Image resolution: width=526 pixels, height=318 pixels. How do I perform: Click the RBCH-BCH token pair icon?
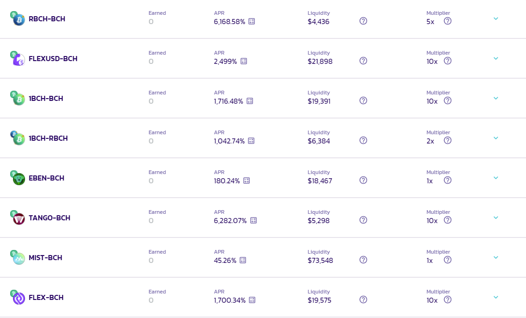tap(18, 19)
